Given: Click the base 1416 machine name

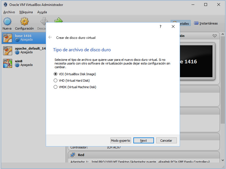Looking at the screenshot, I should tap(23, 36).
